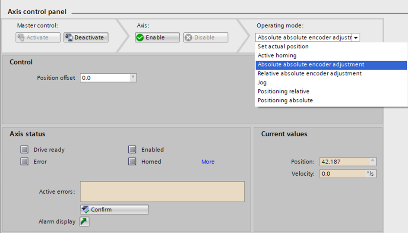Screen dimensions: 408x233
Task: Click the Axis status heading
Action: [x=27, y=134]
